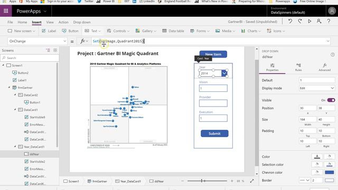Open the fx formula function selector
Viewport: 338px width, 190px height.
(84, 41)
